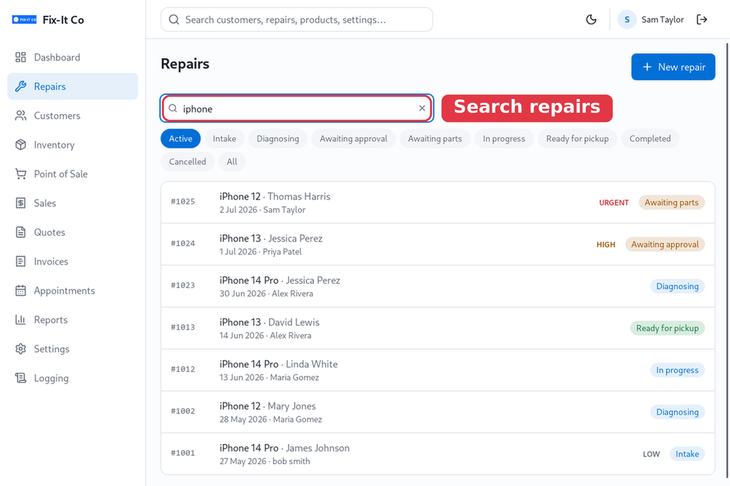The width and height of the screenshot is (730, 486).
Task: Click the Sam Taylor user name
Action: 662,19
